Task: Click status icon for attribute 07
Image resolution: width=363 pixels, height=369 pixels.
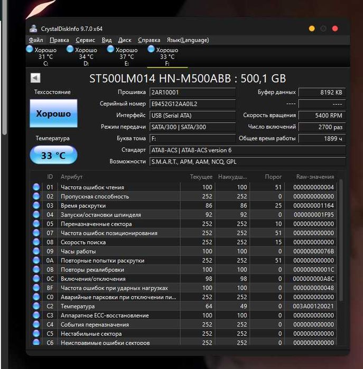Action: pyautogui.click(x=36, y=233)
